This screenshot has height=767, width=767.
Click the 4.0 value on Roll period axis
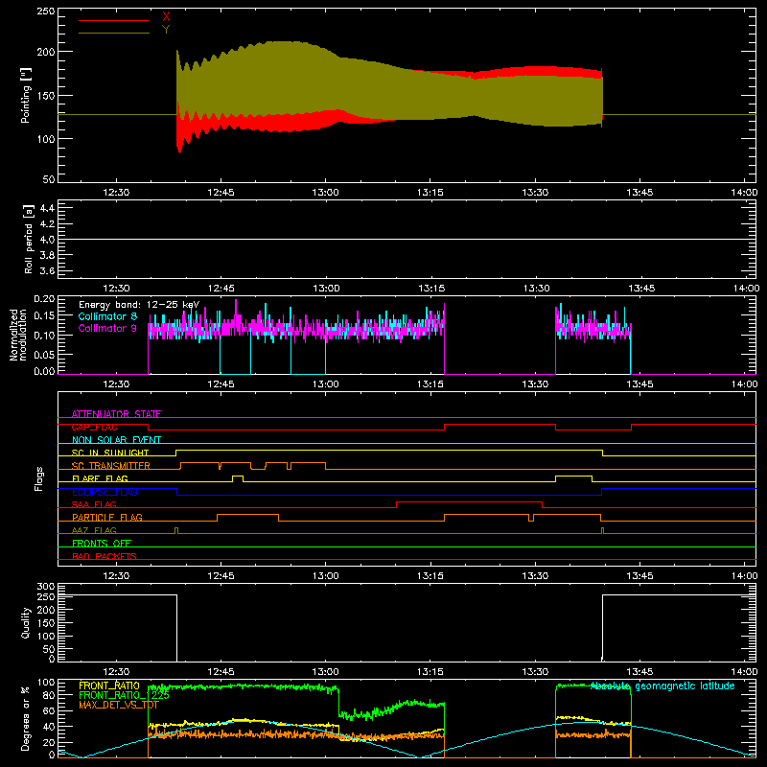(47, 239)
